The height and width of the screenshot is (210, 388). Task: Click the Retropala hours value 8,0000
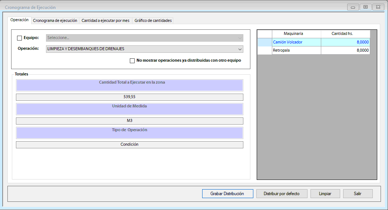[x=345, y=50]
